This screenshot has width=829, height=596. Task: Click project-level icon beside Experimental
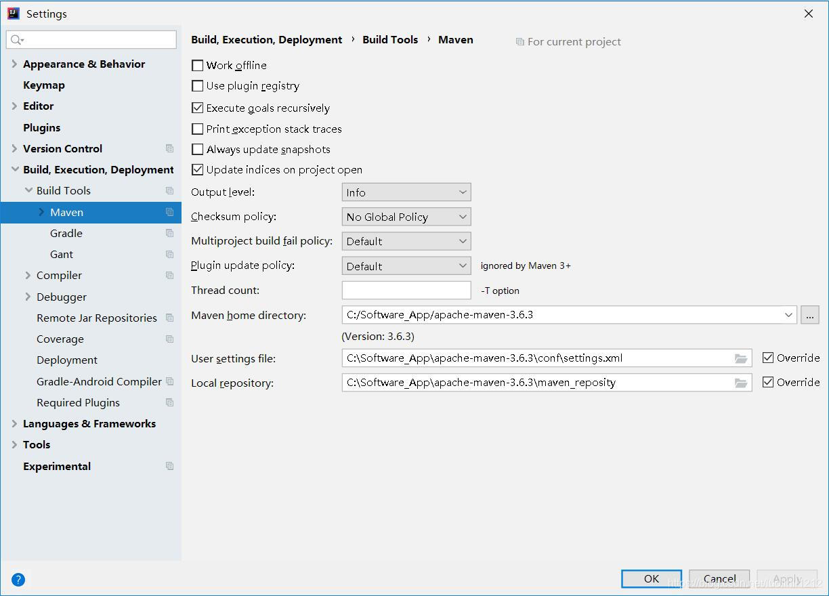pos(169,466)
